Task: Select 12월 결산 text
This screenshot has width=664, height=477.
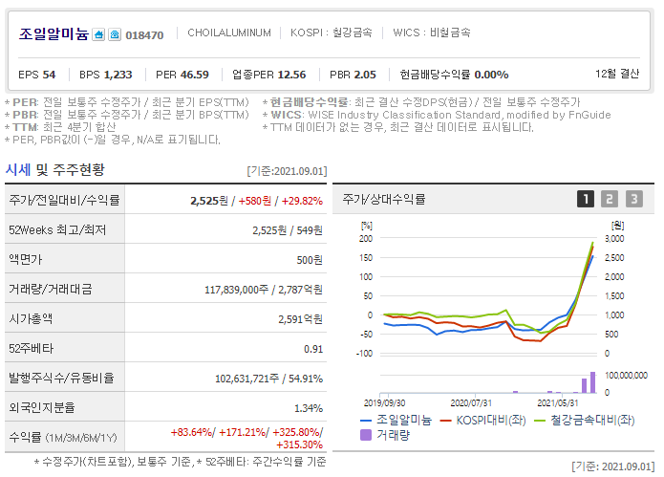Action: click(617, 74)
